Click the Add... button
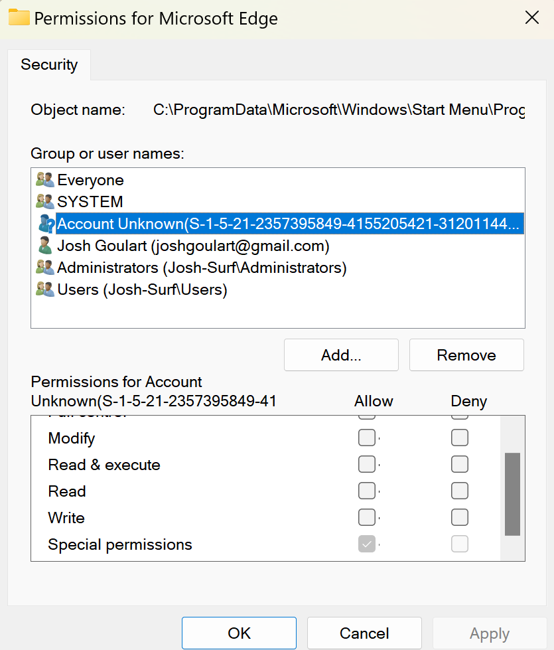Viewport: 554px width, 650px height. click(x=341, y=355)
